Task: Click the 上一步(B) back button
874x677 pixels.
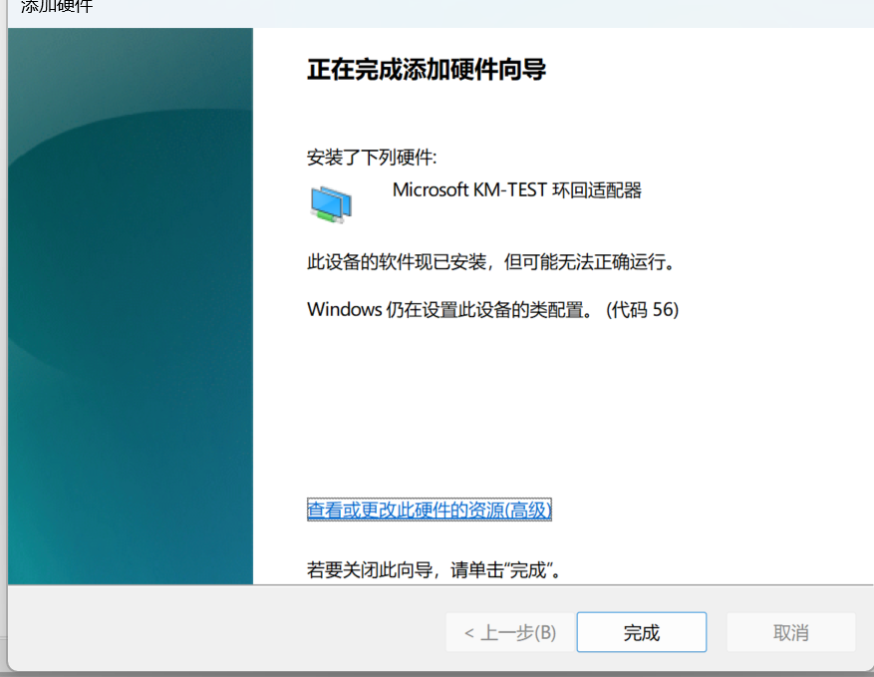Action: (510, 632)
